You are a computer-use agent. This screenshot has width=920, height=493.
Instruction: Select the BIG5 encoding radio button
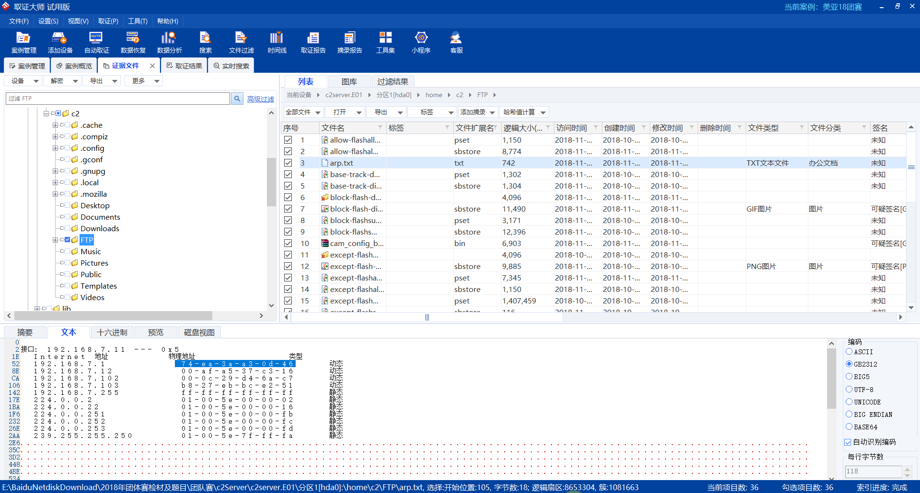849,376
